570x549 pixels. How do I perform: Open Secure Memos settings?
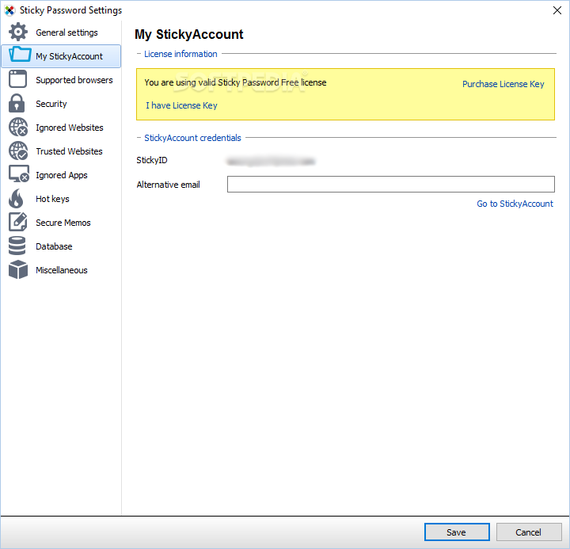61,223
